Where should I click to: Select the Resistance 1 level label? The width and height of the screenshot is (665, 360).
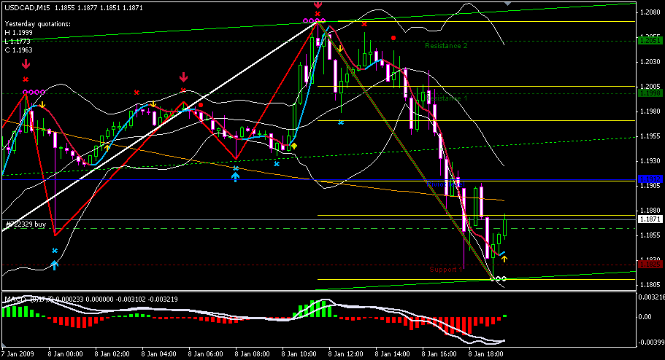tap(446, 97)
